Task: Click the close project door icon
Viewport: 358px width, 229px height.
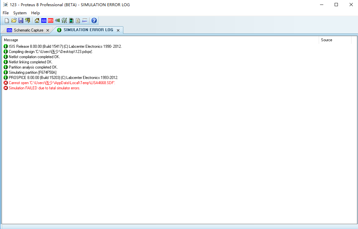Action: pyautogui.click(x=28, y=20)
